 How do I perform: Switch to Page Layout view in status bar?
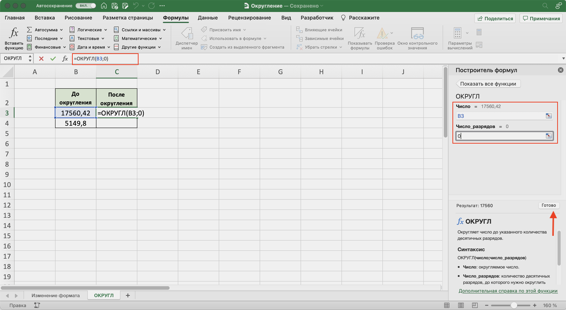(x=461, y=305)
